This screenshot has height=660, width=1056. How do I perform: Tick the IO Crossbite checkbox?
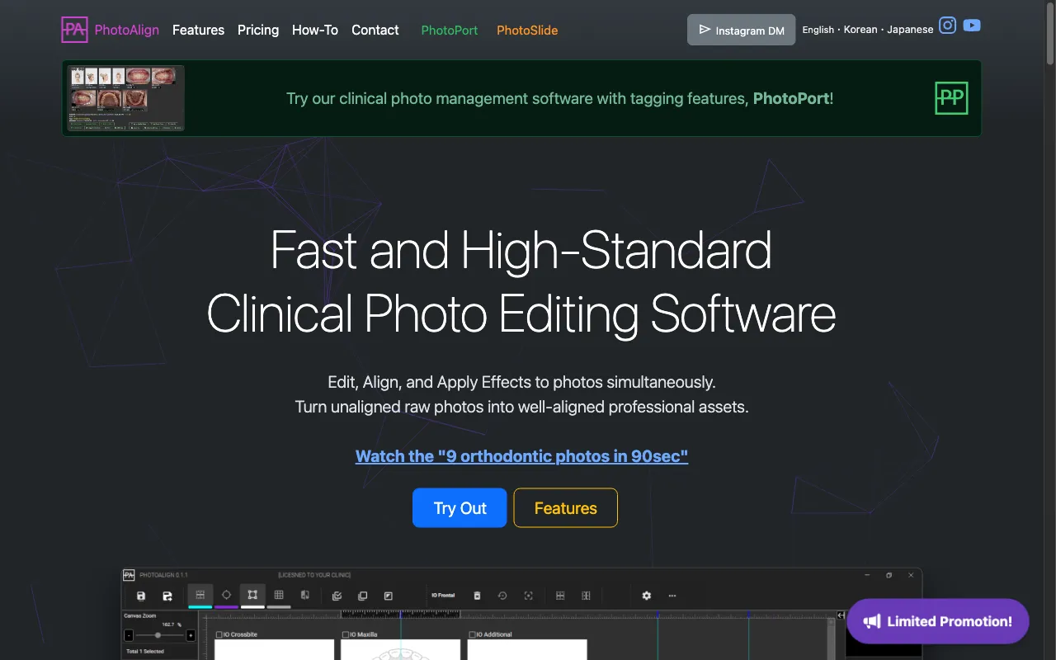coord(219,634)
